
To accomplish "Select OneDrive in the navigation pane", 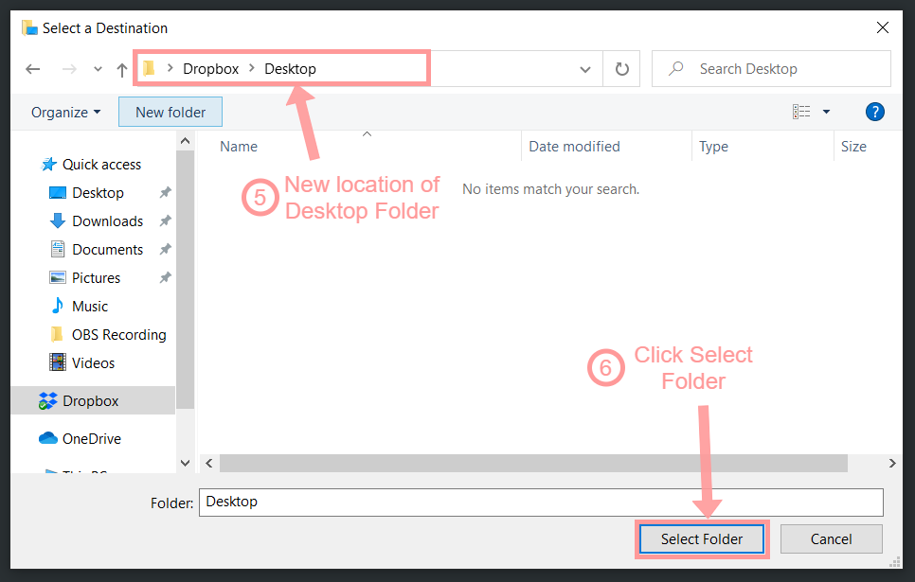I will click(x=92, y=438).
